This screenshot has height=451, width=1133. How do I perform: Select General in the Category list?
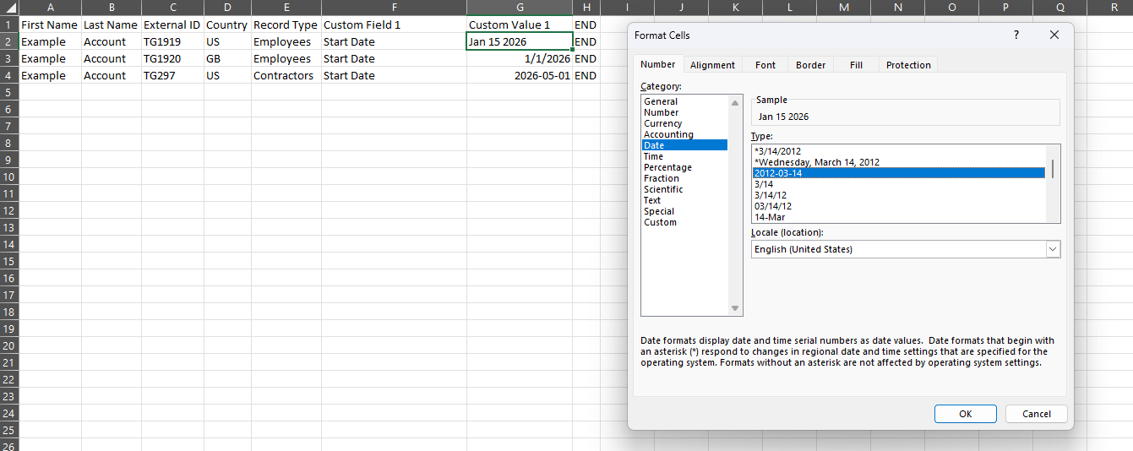tap(684, 101)
